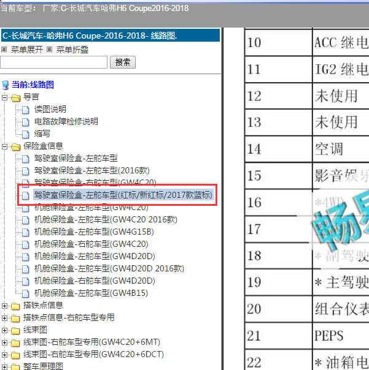
Task: Open the 读图说明 page
Action: (x=50, y=109)
